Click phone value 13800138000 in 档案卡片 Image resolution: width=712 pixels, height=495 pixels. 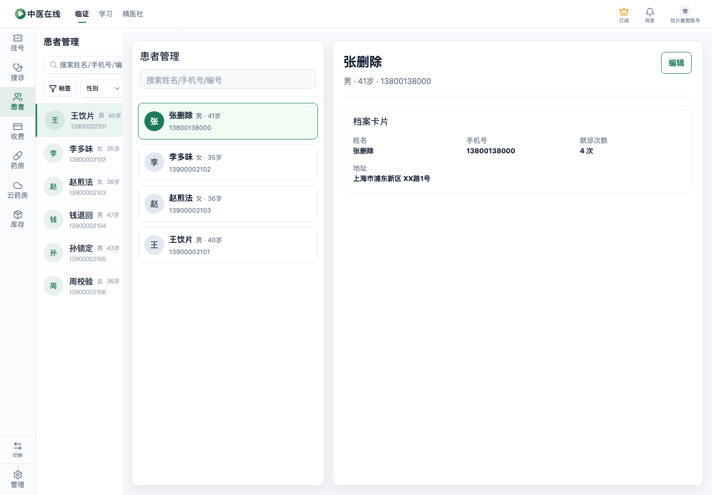490,151
